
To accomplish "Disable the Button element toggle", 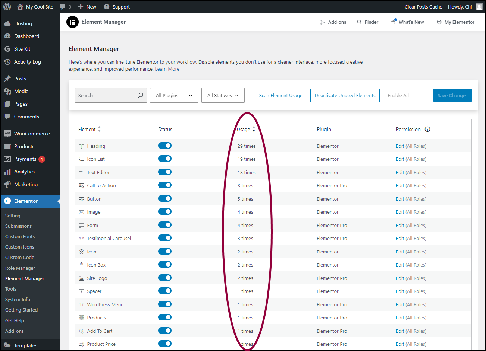I will [165, 198].
